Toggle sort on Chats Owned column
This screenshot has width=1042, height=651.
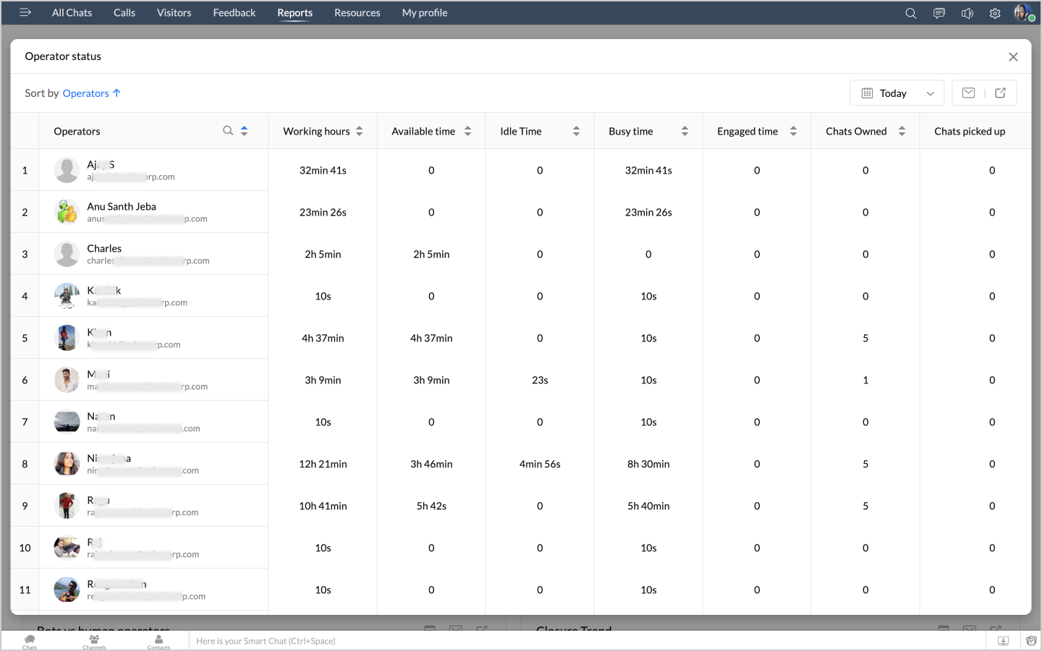point(902,131)
